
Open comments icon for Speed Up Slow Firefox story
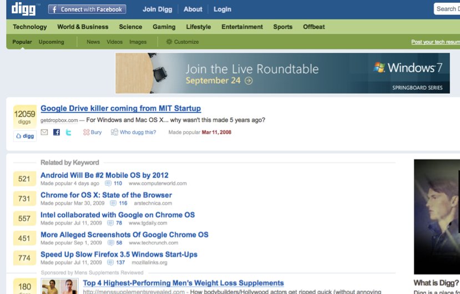pos(110,262)
